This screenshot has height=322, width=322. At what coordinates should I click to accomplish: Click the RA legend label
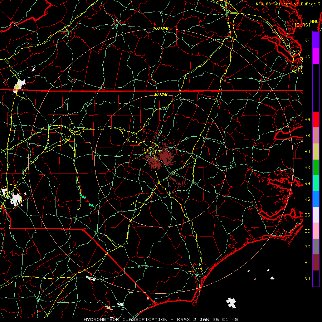307,184
